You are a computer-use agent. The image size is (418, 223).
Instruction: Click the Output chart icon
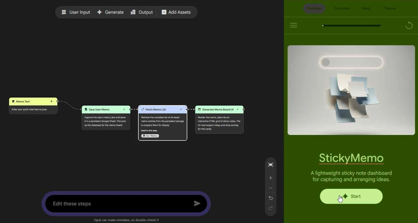(x=133, y=12)
